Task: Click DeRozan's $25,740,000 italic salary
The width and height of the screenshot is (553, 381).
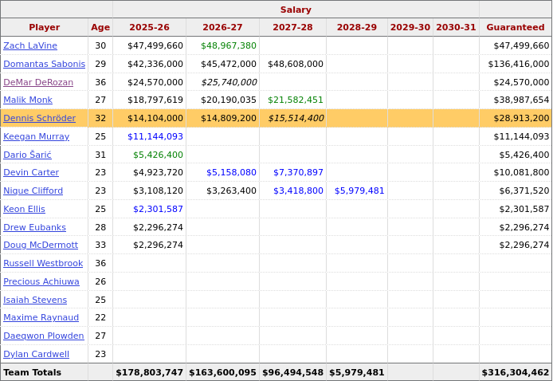Action: point(229,82)
